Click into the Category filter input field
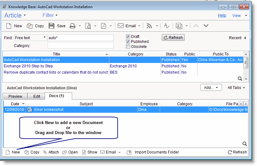 tap(80, 46)
